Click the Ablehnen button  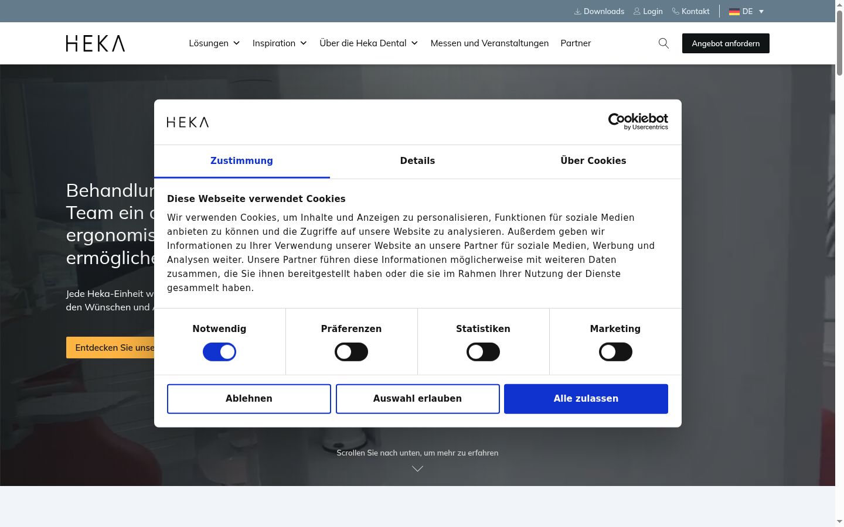[249, 399]
